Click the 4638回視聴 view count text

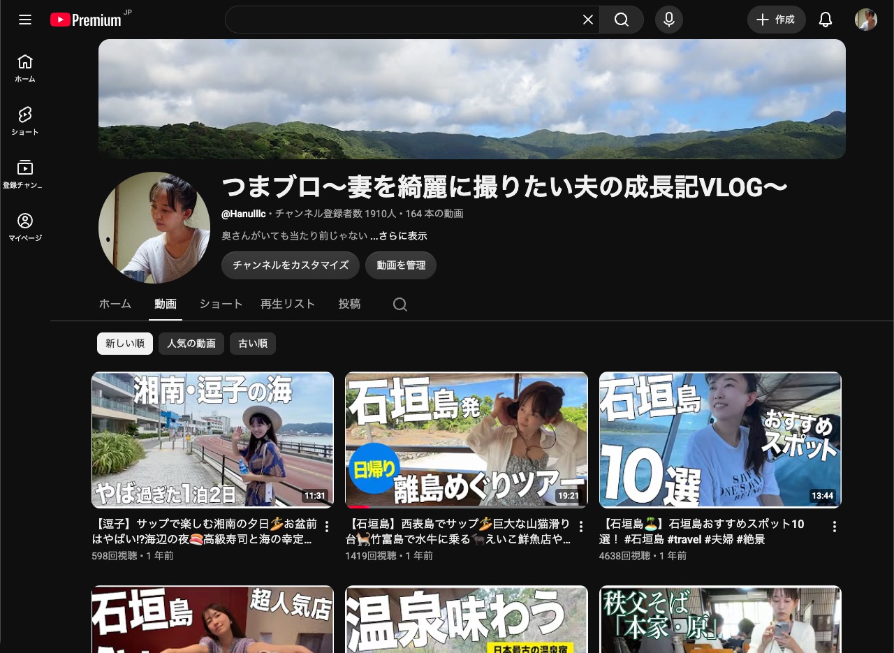coord(624,556)
